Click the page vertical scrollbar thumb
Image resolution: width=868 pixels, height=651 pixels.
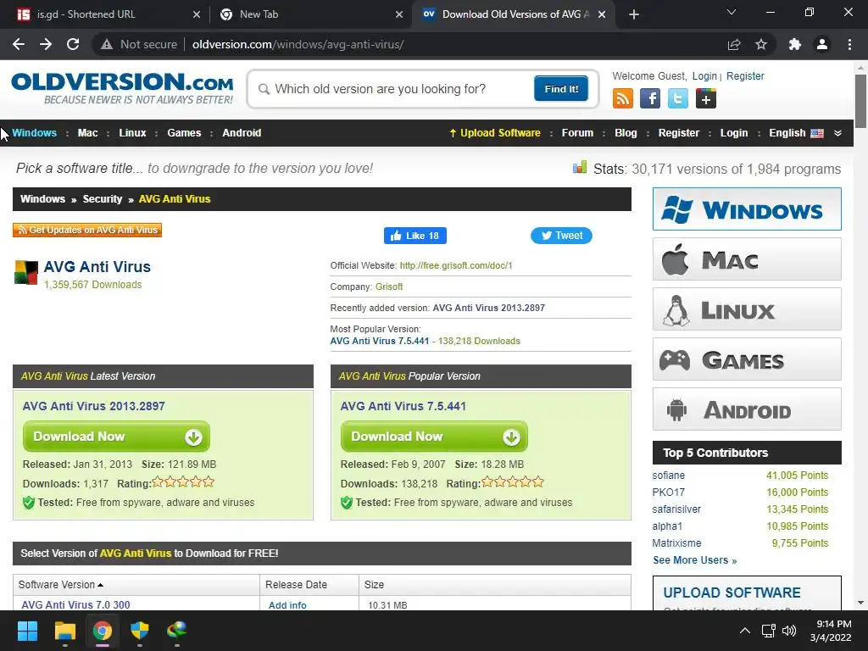tap(860, 101)
